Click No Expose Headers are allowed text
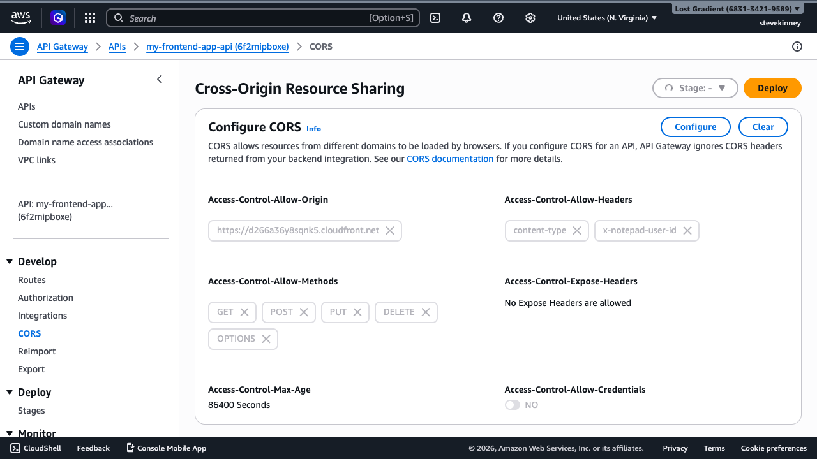This screenshot has width=817, height=459. coord(567,303)
